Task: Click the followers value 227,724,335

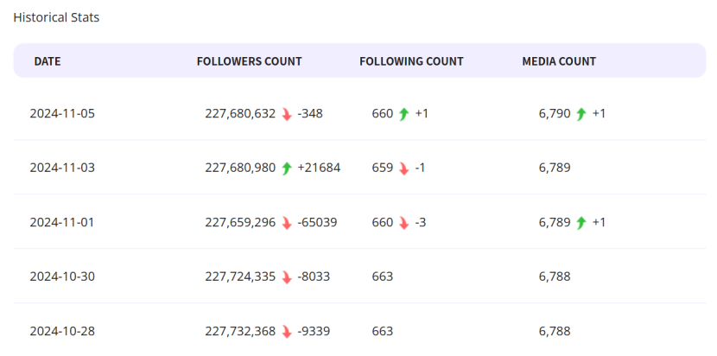Action: [x=240, y=277]
